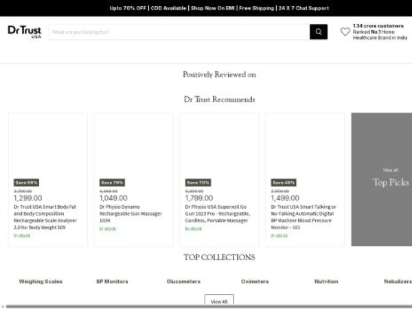Click the horizontal scrollbar at the page bottom
Screen dimensions: 412x309
209,306
